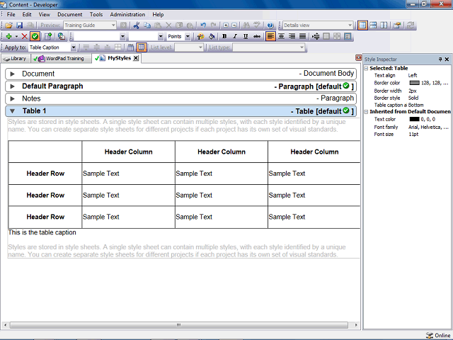This screenshot has height=340, width=453.
Task: Collapse Inherited from Default Document section
Action: point(366,112)
